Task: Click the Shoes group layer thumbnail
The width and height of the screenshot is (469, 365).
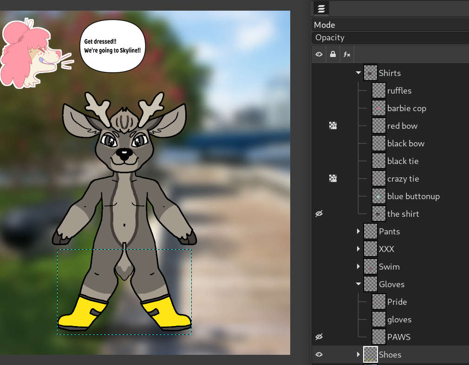Action: tap(371, 354)
